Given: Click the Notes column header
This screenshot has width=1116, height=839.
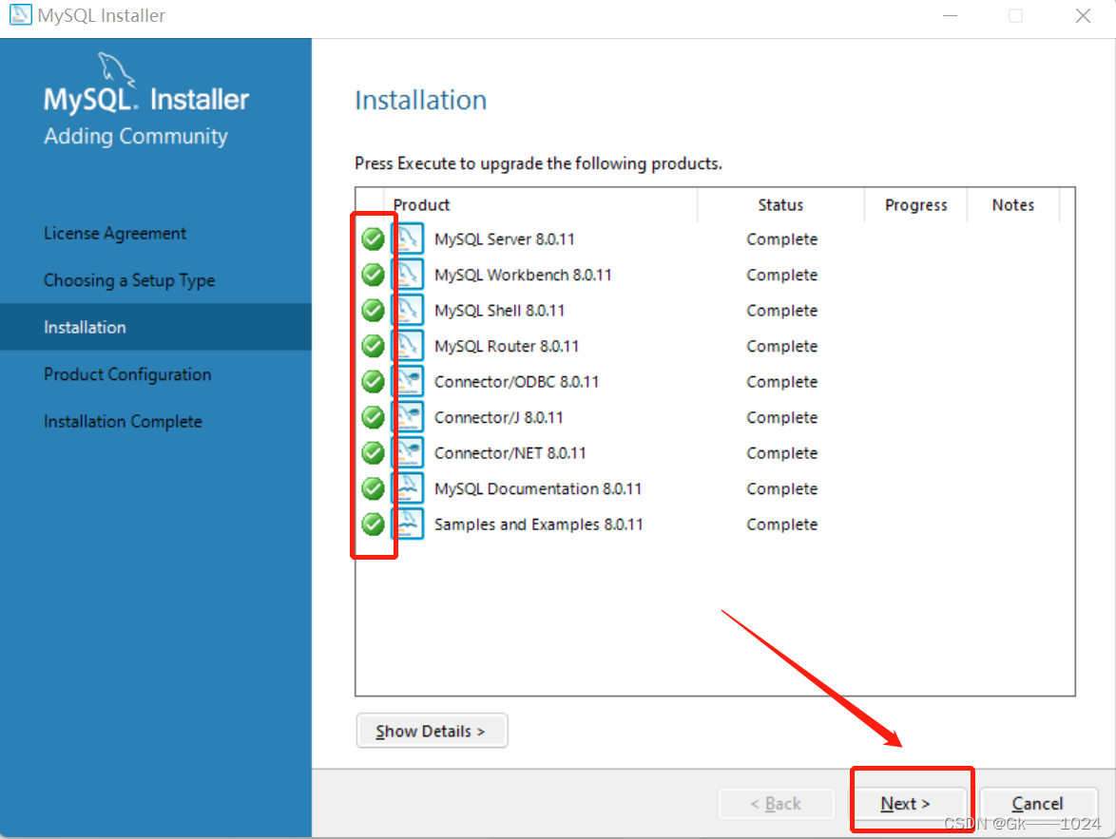Looking at the screenshot, I should pos(1012,205).
